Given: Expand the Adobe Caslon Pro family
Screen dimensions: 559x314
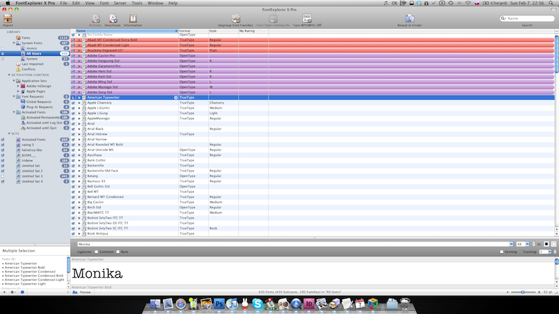Looking at the screenshot, I should 79,55.
